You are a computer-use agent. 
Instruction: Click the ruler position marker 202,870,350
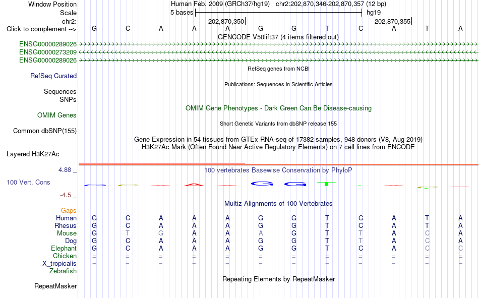tap(226, 21)
